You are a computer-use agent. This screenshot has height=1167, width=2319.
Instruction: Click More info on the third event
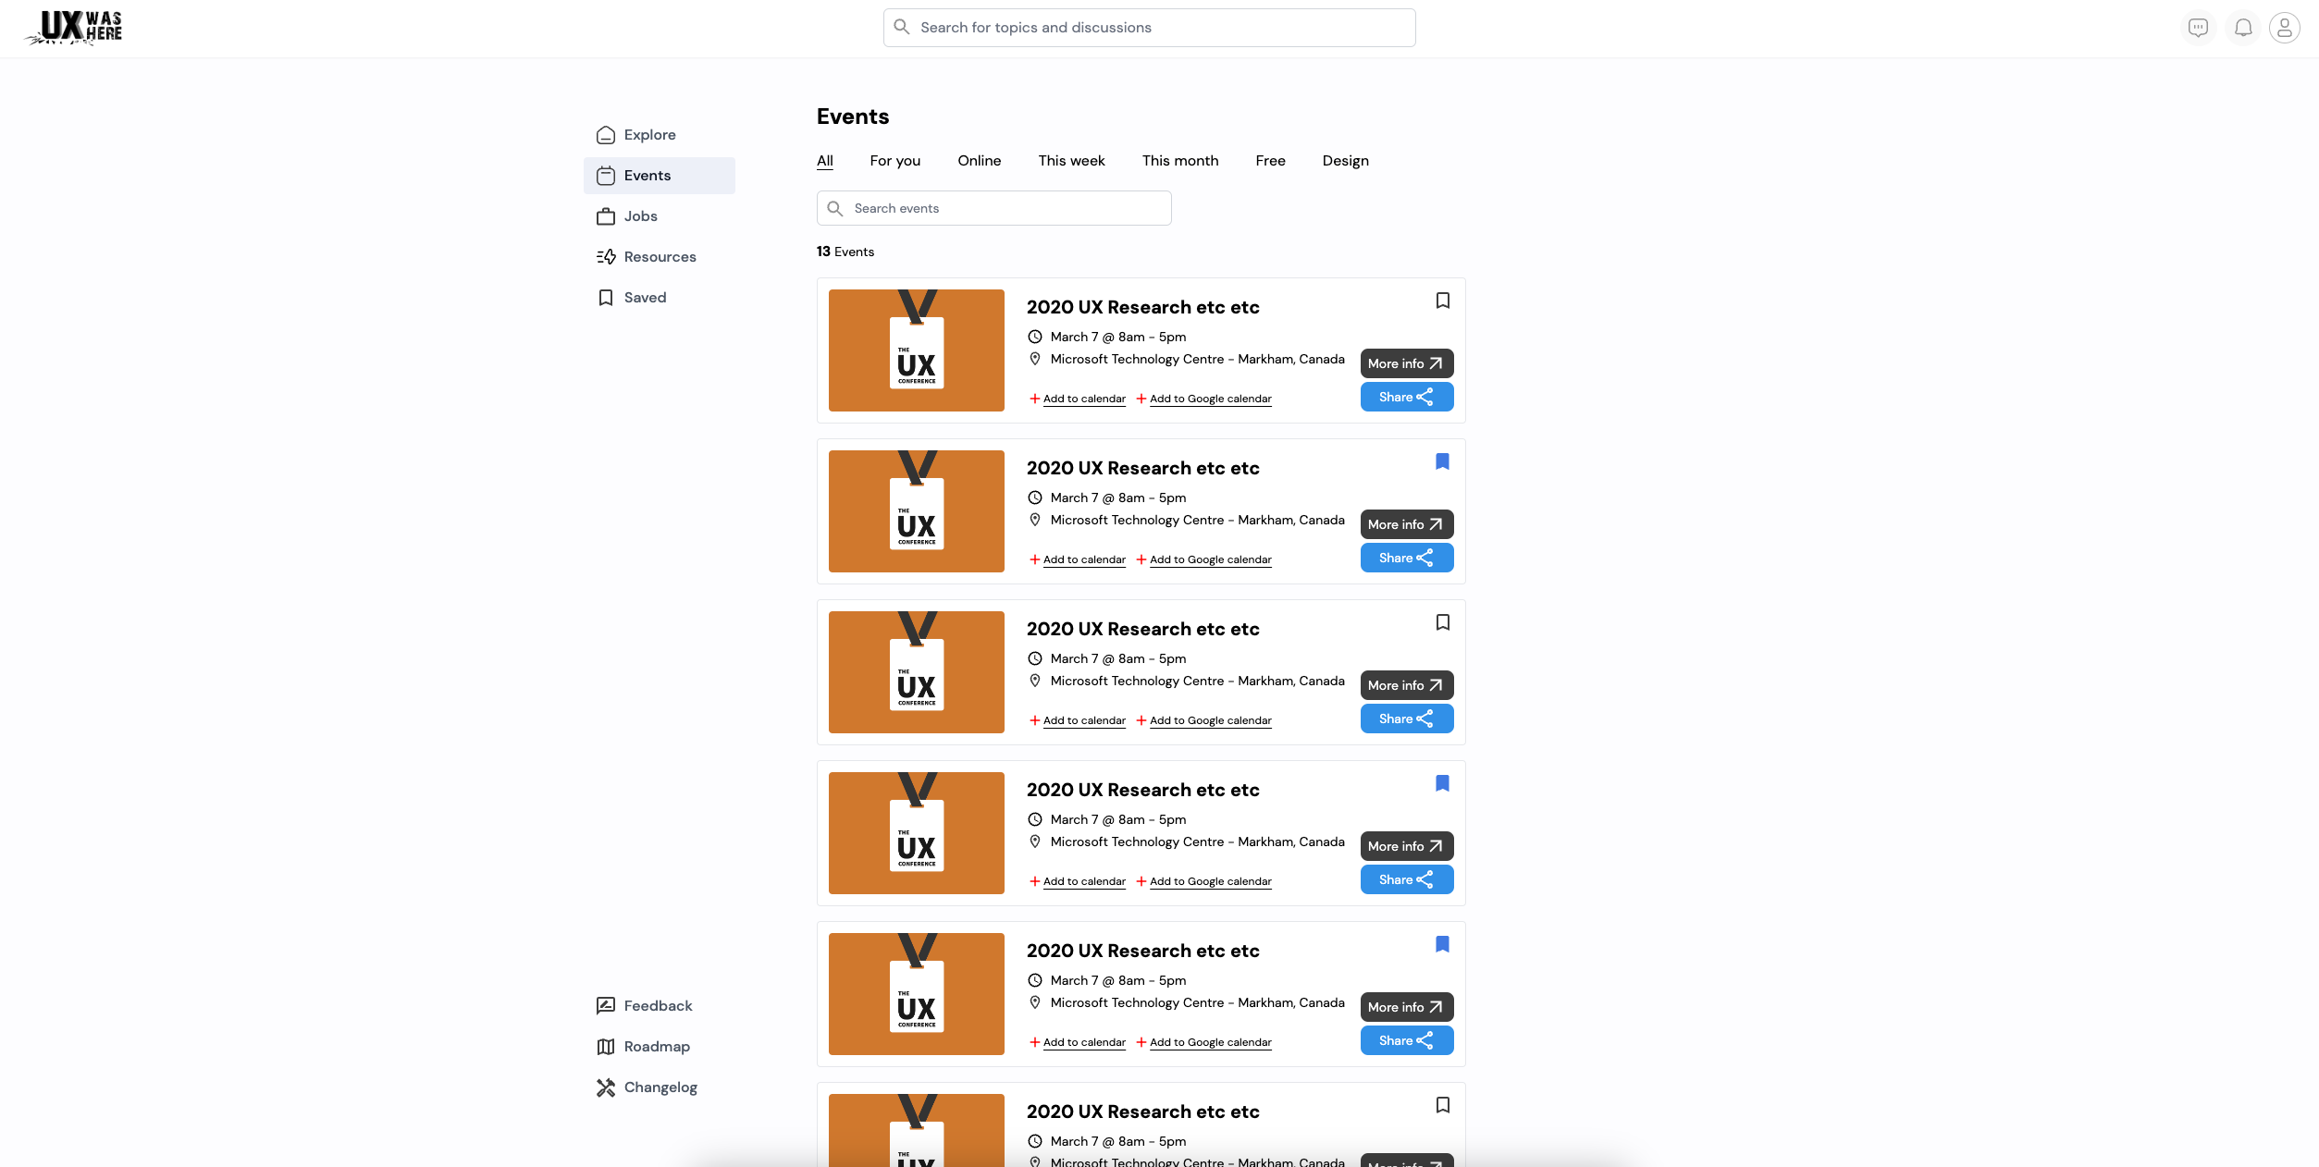1407,685
